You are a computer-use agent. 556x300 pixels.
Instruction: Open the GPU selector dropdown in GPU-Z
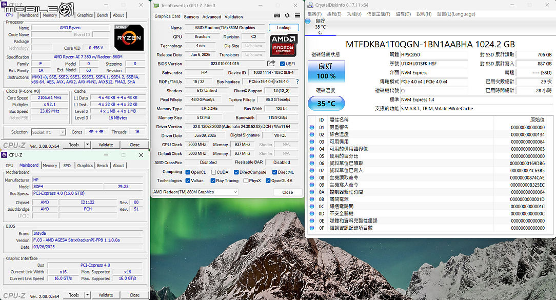(195, 192)
